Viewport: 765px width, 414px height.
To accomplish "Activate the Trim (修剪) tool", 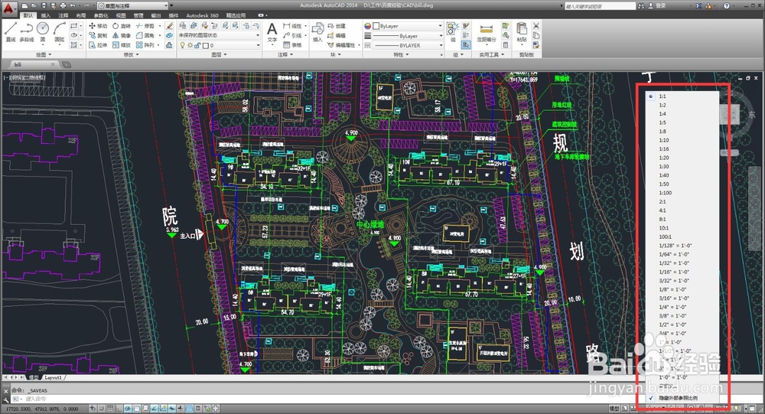I will tap(145, 26).
